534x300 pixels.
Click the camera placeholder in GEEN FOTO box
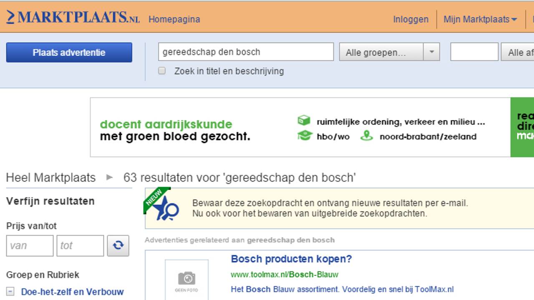pos(186,278)
